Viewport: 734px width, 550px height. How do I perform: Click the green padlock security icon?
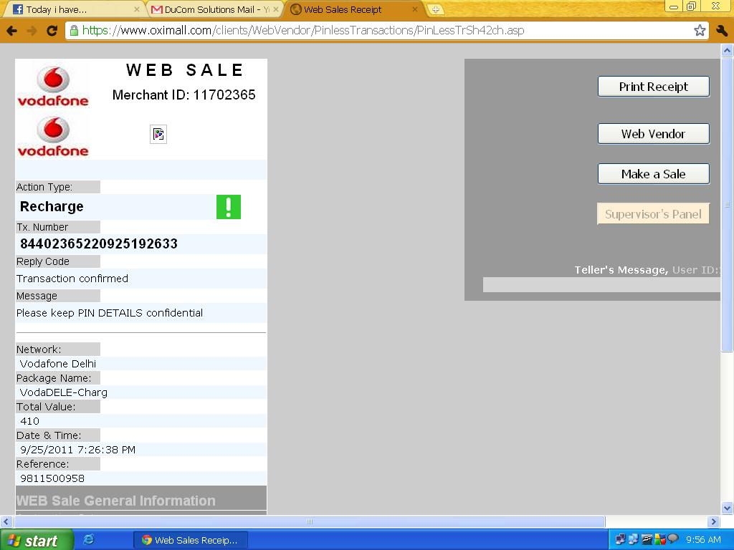[74, 31]
